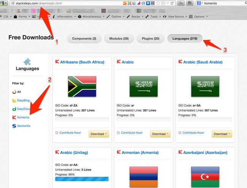247x188 pixels.
Task: Open the Resize toolbar menu
Action: pyautogui.click(x=135, y=17)
